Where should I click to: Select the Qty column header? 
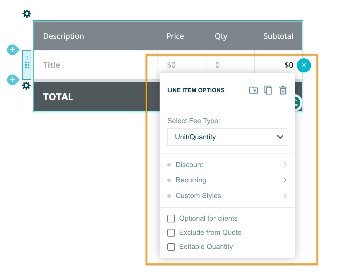click(x=221, y=37)
